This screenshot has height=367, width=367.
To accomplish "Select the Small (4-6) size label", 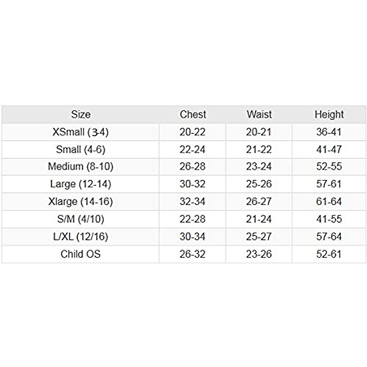I will pos(80,150).
